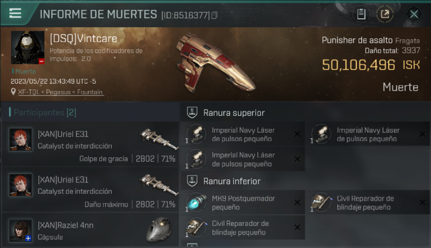Click the Punisher de asalto ship image
The height and width of the screenshot is (248, 431).
coord(215,62)
